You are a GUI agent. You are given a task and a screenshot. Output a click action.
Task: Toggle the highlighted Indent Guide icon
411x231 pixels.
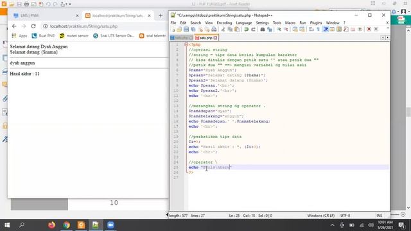click(x=326, y=30)
